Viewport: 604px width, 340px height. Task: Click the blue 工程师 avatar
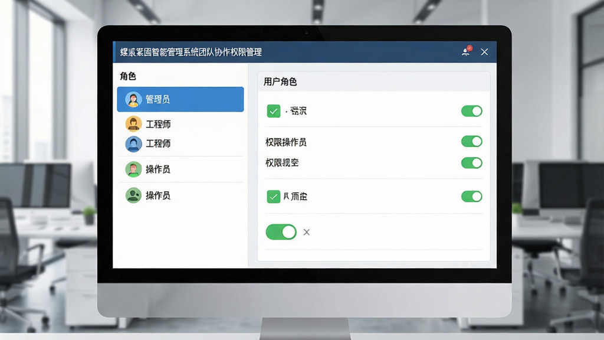pyautogui.click(x=133, y=144)
